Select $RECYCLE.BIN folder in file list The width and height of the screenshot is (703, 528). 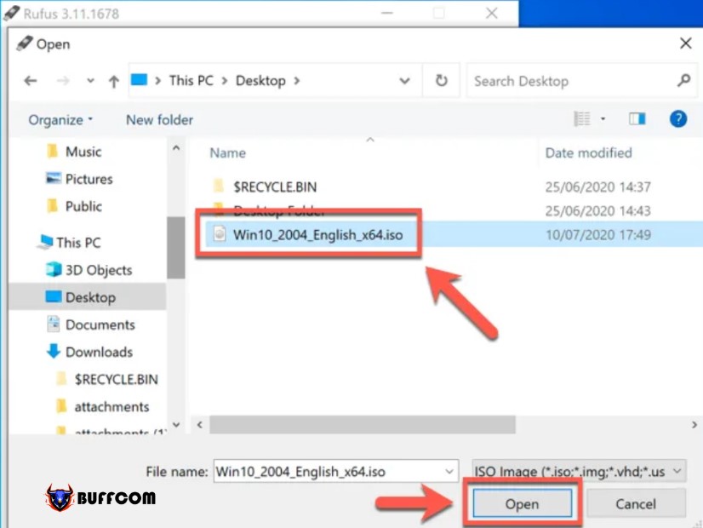coord(275,187)
